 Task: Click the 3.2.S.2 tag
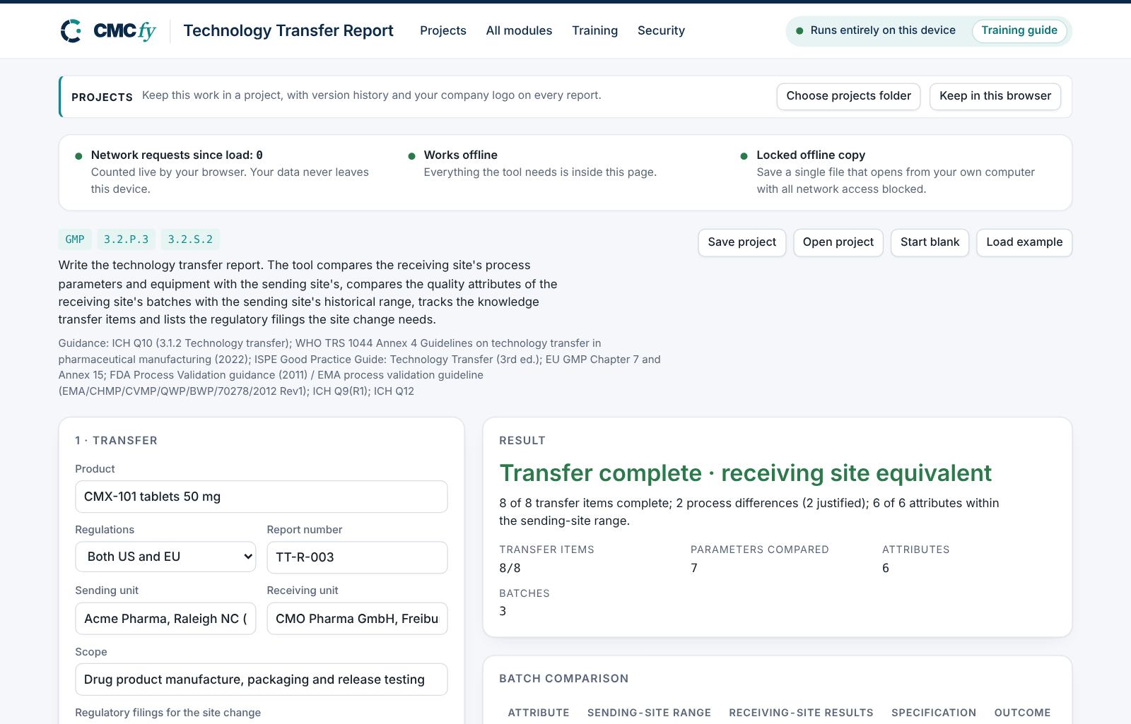coord(190,239)
